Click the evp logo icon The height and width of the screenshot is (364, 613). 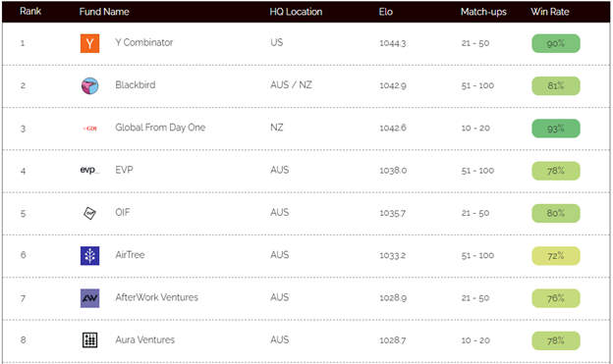pyautogui.click(x=89, y=170)
